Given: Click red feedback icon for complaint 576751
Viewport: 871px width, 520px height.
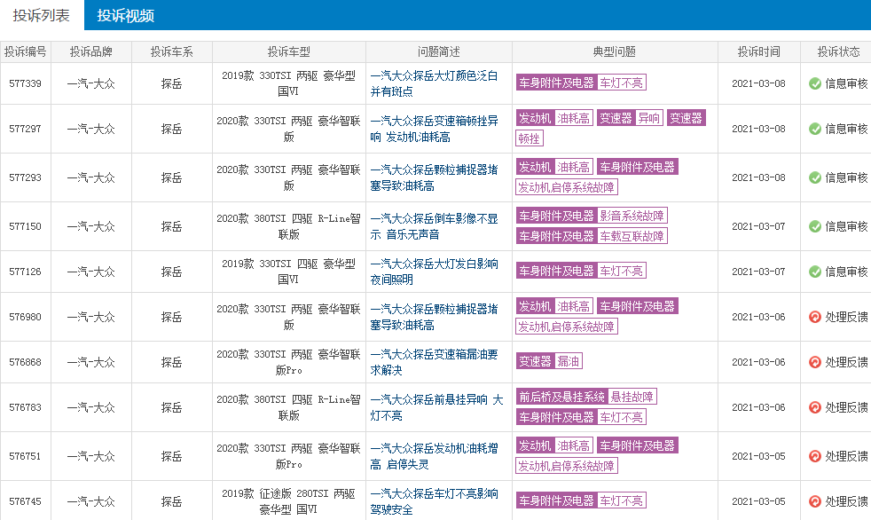Looking at the screenshot, I should (815, 457).
